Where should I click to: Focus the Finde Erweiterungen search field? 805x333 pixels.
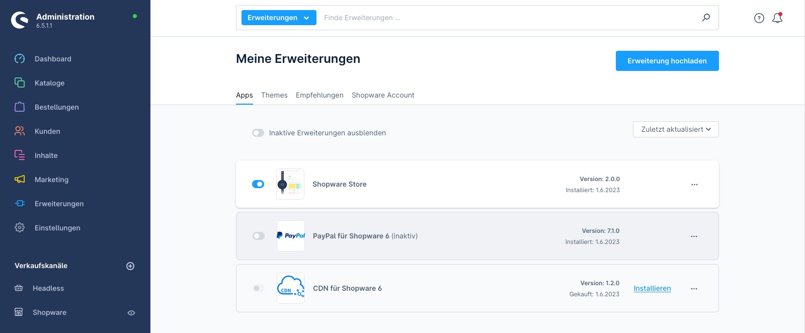point(508,18)
